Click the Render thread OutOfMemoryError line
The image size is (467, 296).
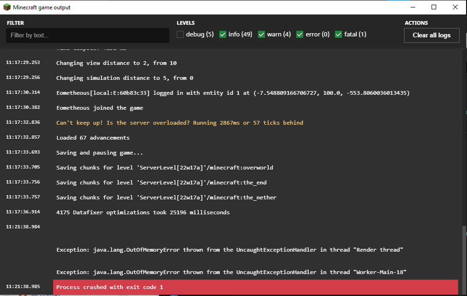click(230, 250)
